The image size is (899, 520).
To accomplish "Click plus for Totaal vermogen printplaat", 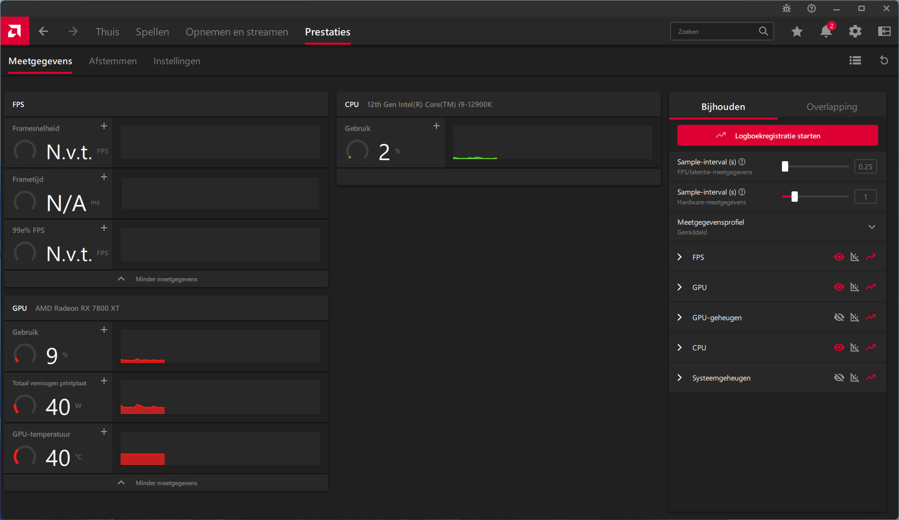I will [x=104, y=381].
